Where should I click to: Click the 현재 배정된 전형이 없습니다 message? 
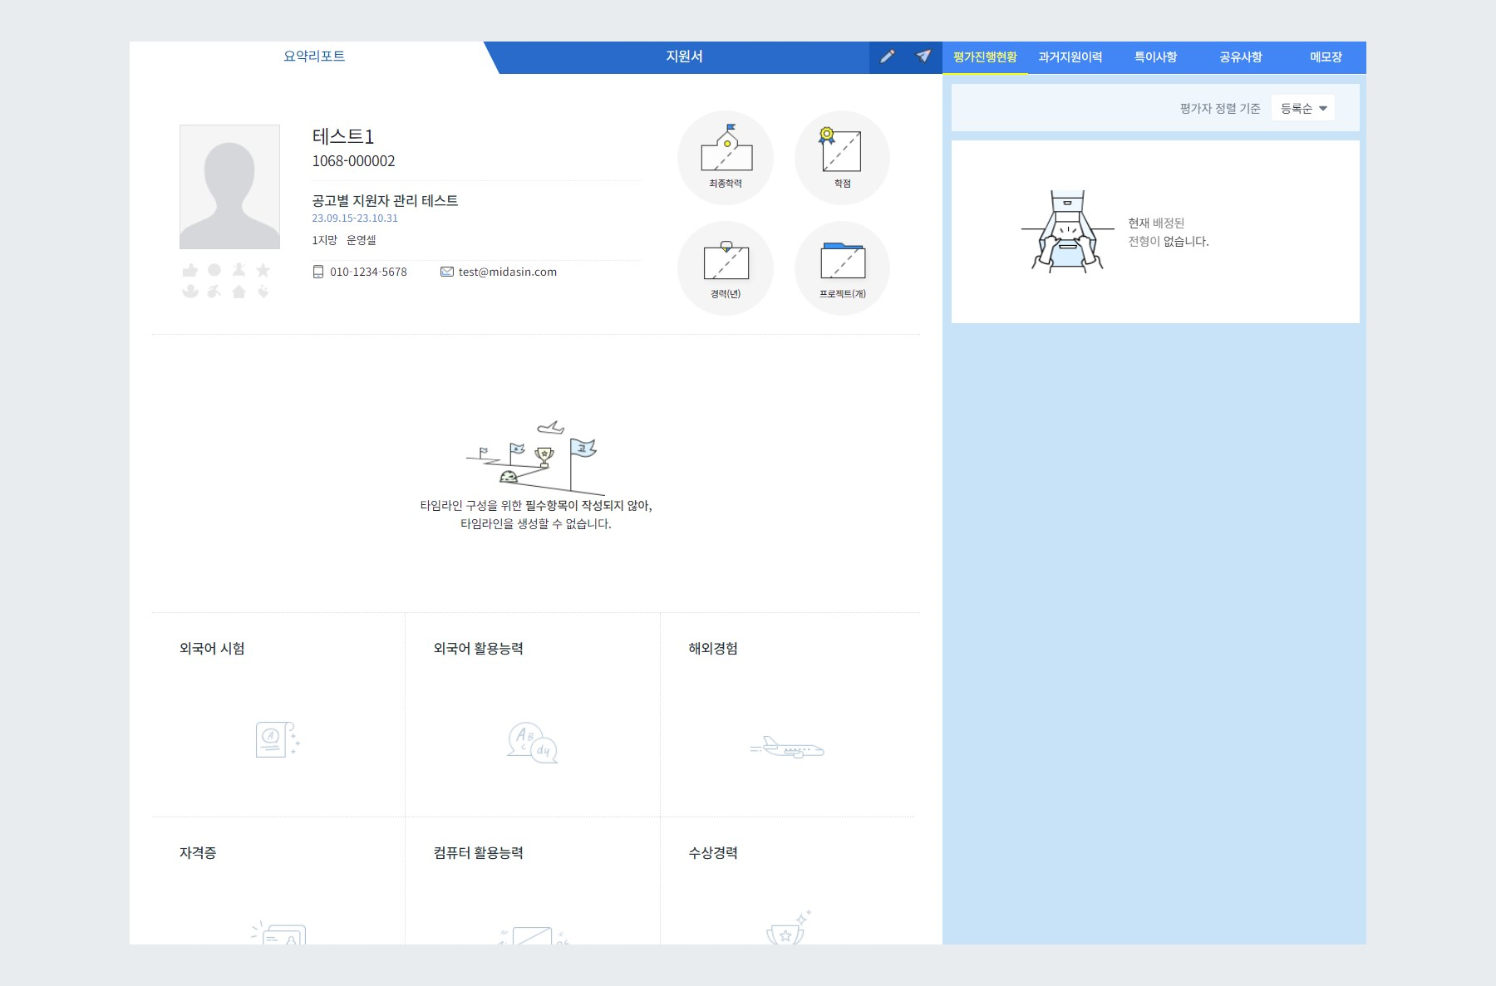(1168, 232)
